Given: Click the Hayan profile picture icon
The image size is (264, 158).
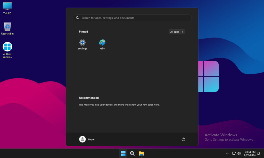Looking at the screenshot, I should pyautogui.click(x=82, y=139).
